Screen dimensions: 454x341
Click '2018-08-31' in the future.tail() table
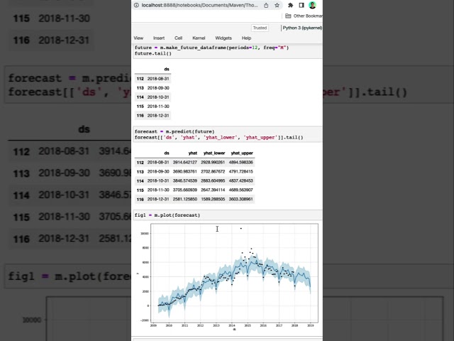[x=158, y=79]
